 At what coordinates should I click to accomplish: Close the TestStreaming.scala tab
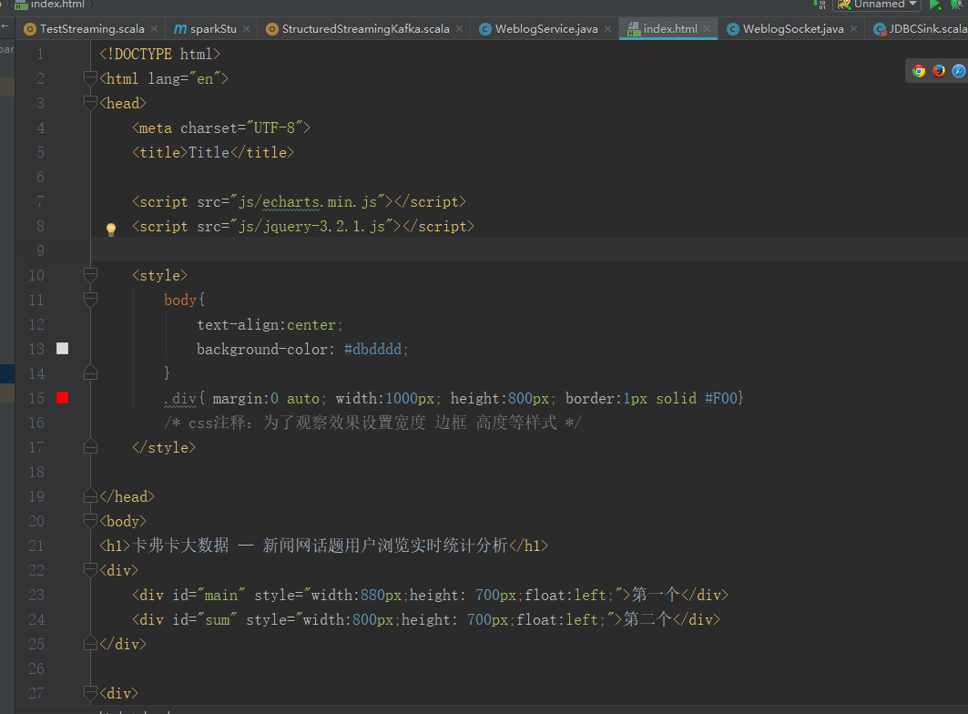[x=154, y=28]
